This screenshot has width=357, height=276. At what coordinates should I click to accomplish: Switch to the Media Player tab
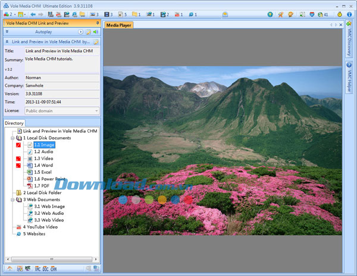pos(118,25)
